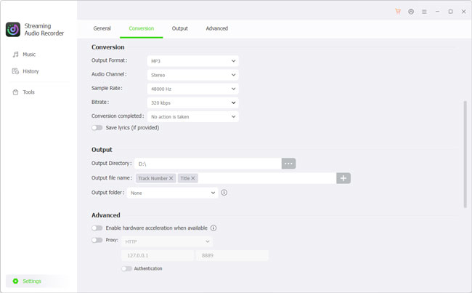
Task: Turn on the Proxy switch
Action: coord(97,240)
